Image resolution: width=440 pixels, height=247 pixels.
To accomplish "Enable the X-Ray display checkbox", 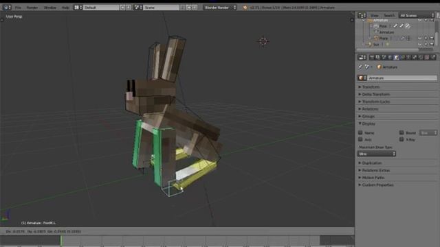I will (x=401, y=139).
